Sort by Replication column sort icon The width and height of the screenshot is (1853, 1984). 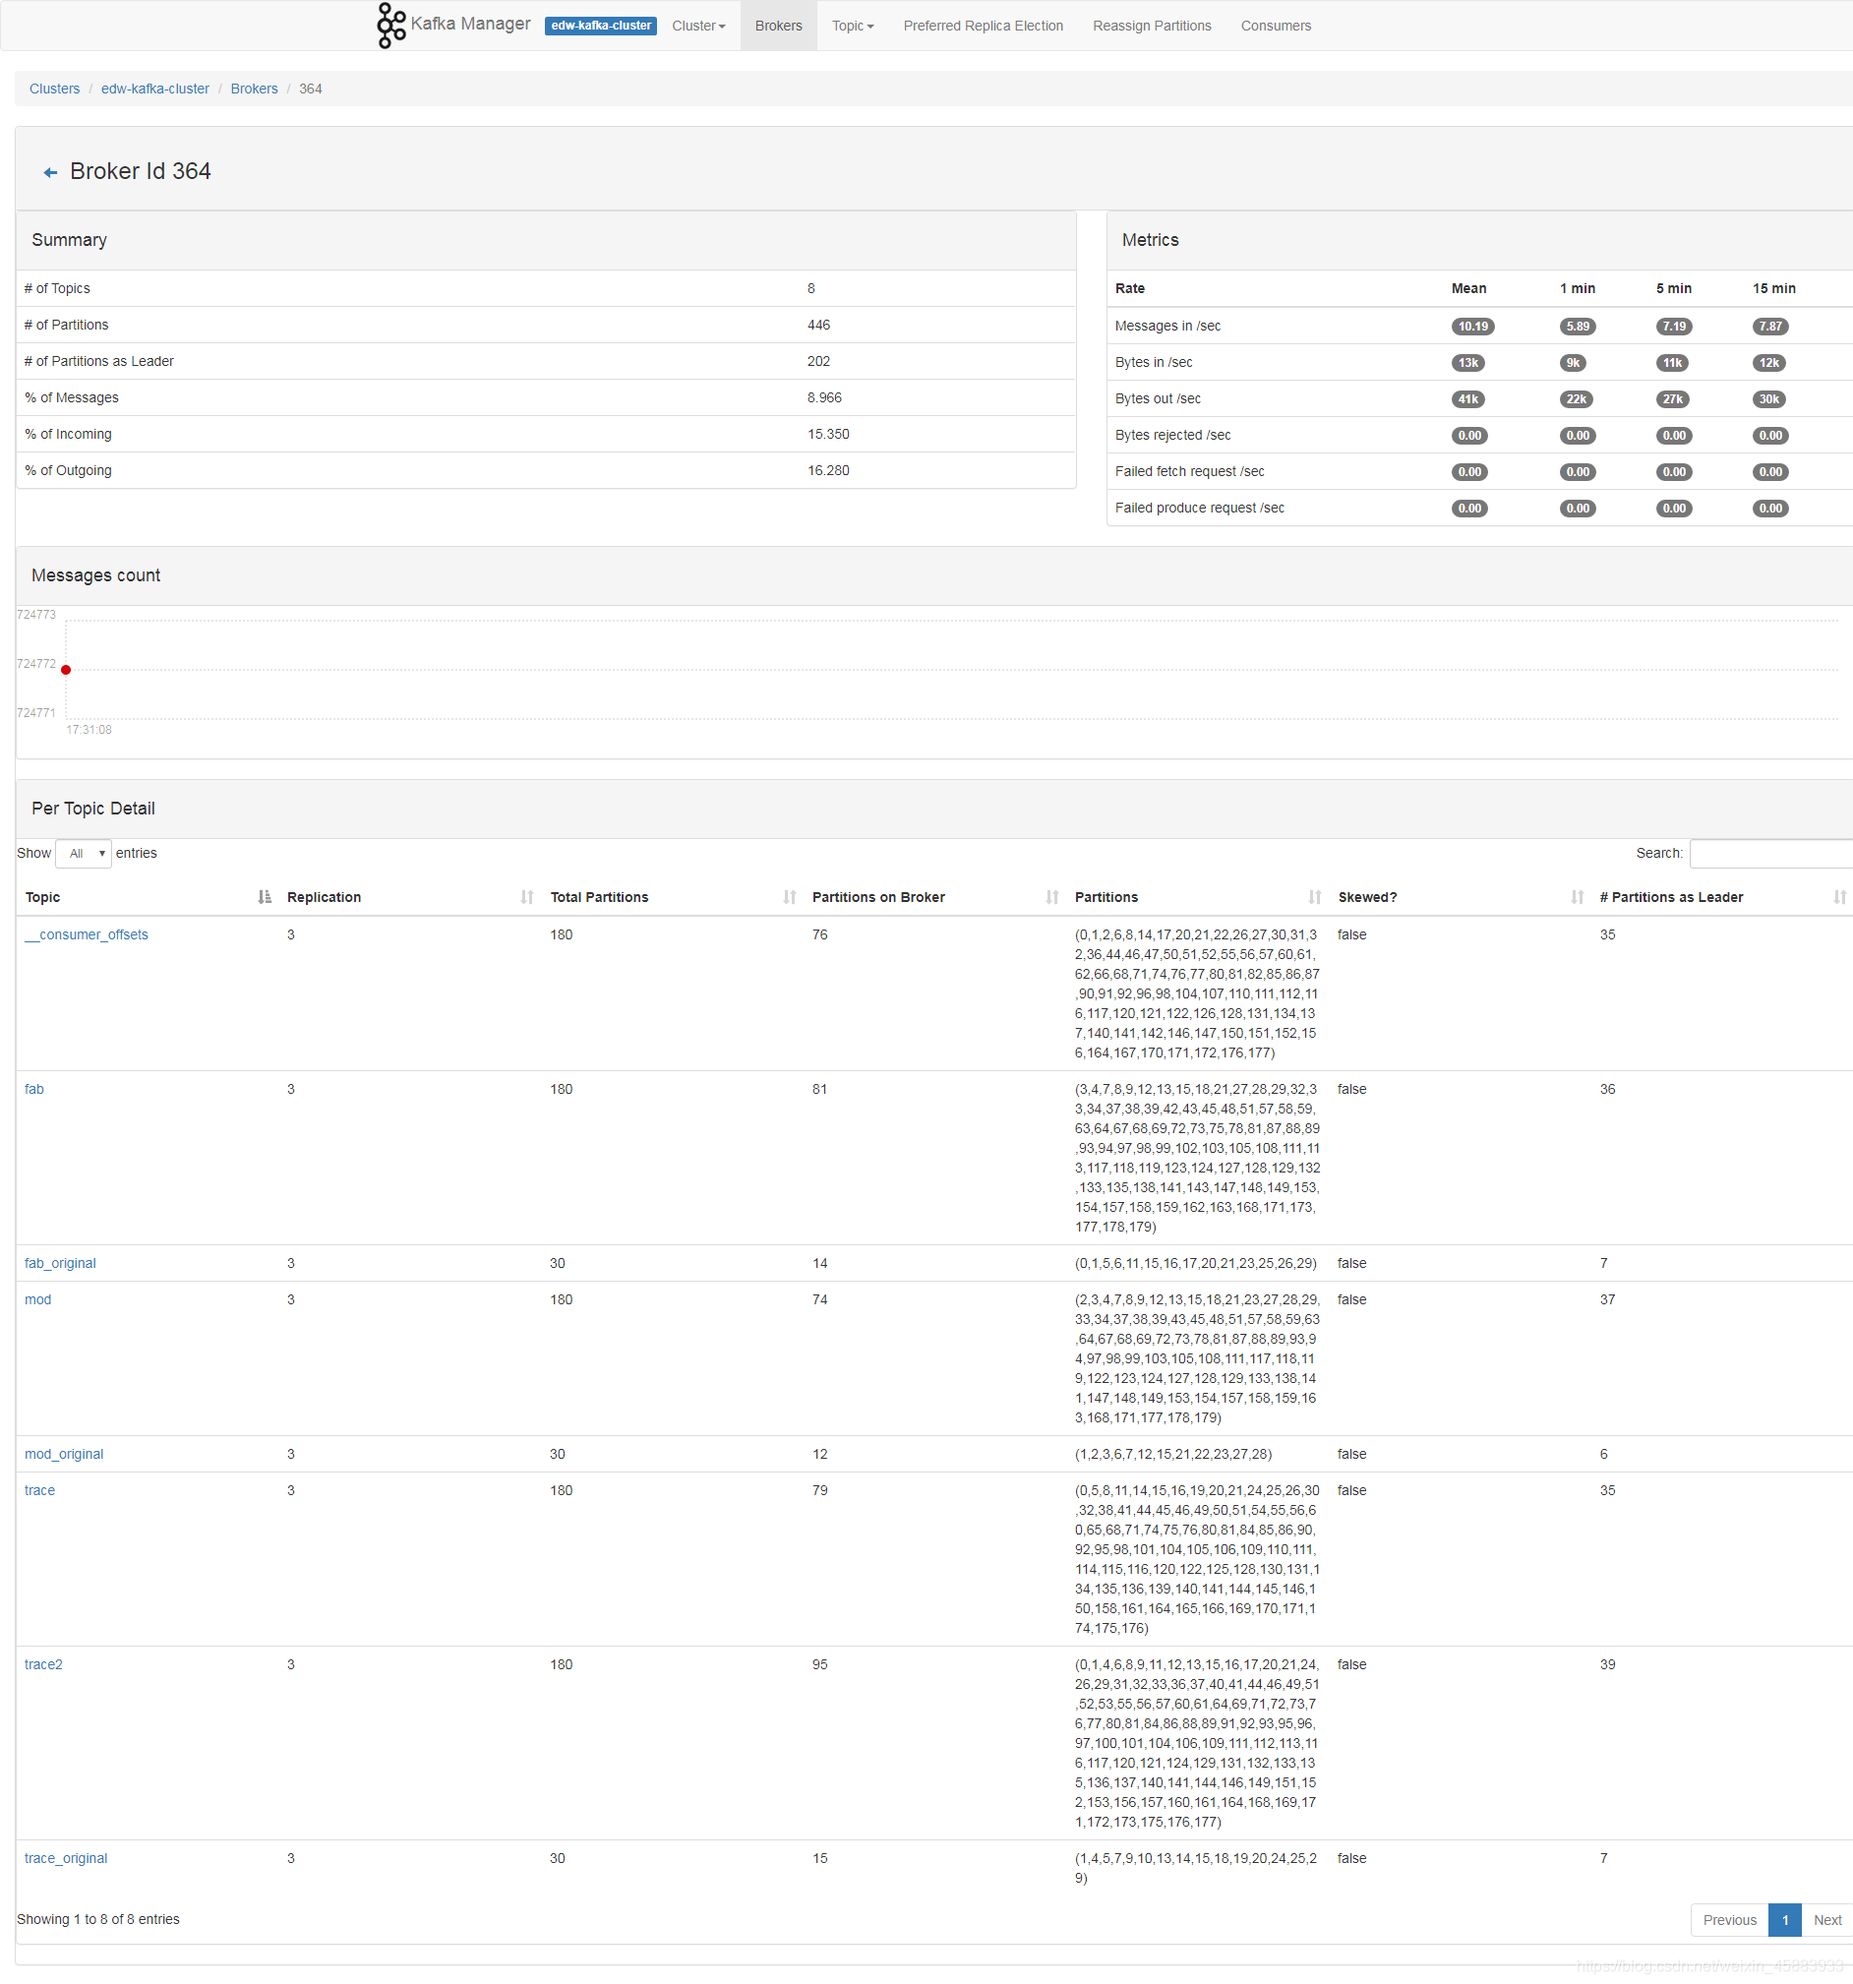[x=527, y=897]
